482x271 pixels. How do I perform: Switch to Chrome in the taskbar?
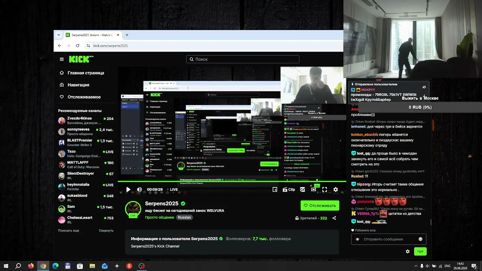(43, 266)
